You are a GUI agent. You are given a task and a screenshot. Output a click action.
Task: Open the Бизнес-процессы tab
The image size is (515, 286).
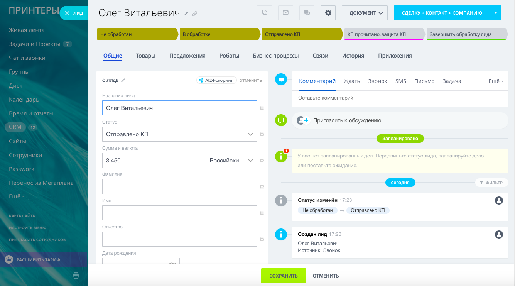pos(276,56)
